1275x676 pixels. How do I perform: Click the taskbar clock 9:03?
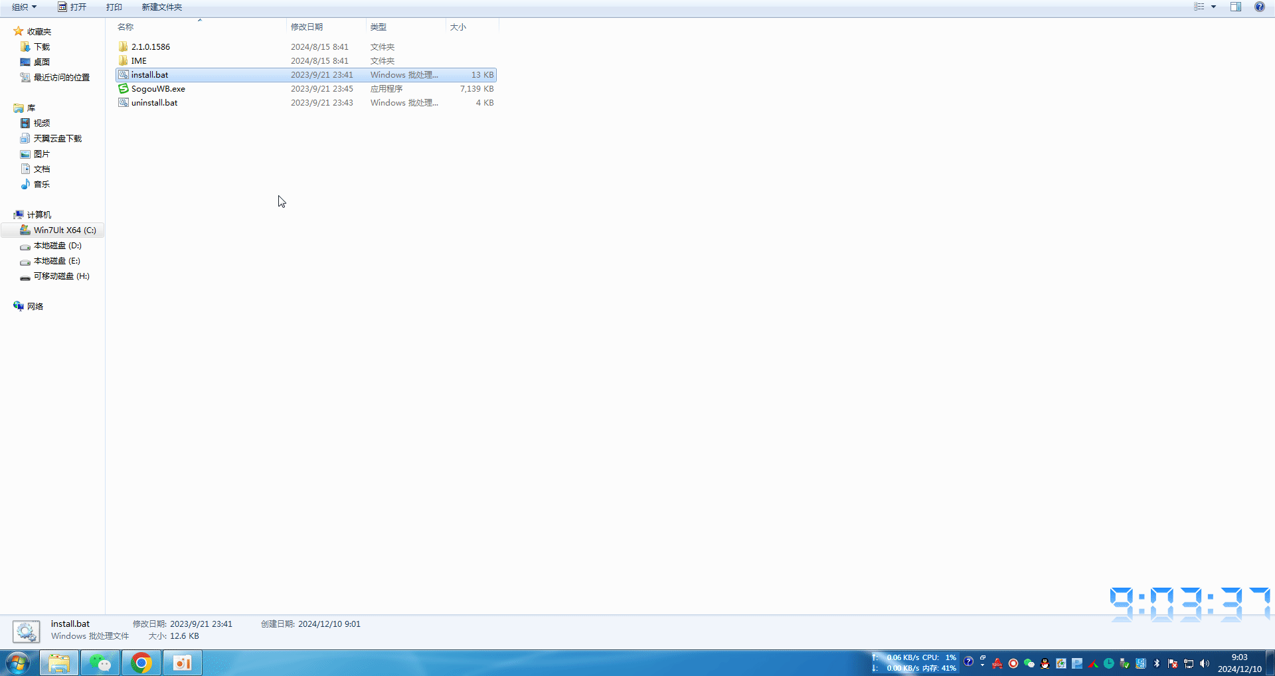click(x=1239, y=663)
